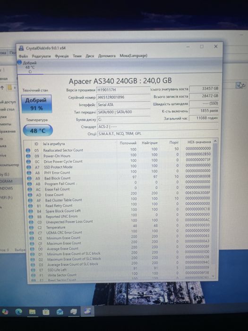Click the Найгірше column header
The width and height of the screenshot is (248, 331).
150,143
